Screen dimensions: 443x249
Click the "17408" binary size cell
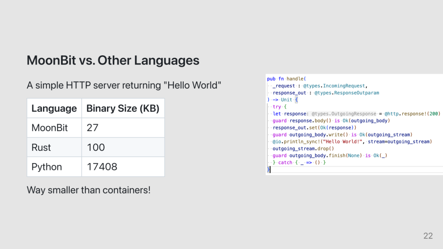(x=102, y=167)
